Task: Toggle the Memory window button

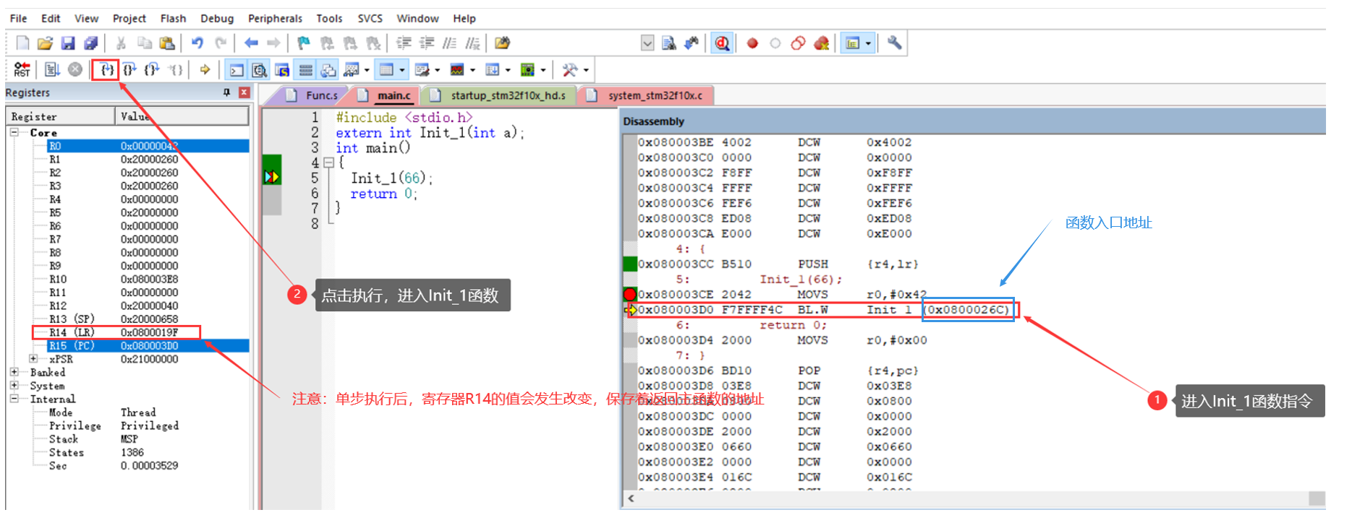Action: click(x=386, y=70)
